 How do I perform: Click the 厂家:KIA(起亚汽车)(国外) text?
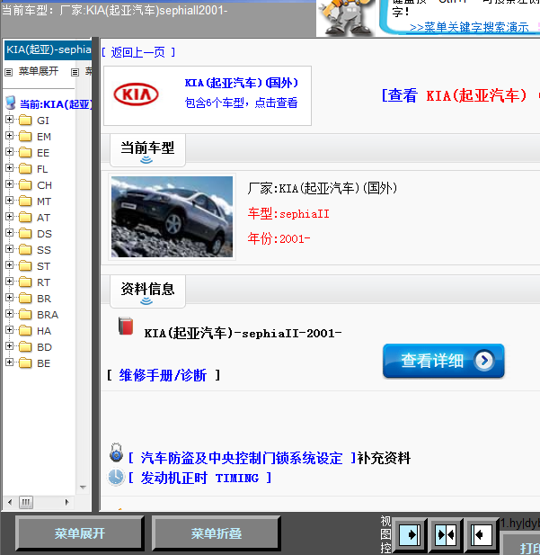point(323,188)
